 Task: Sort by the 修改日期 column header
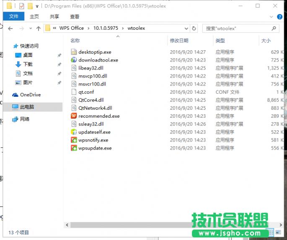click(x=179, y=41)
